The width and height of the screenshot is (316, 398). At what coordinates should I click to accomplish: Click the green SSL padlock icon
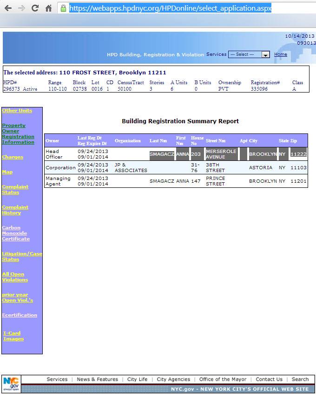[63, 8]
